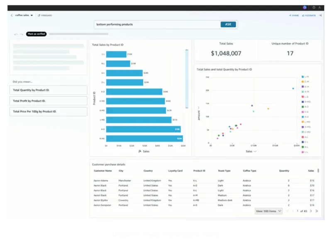Click the L-M legend color swatch

tap(303, 77)
